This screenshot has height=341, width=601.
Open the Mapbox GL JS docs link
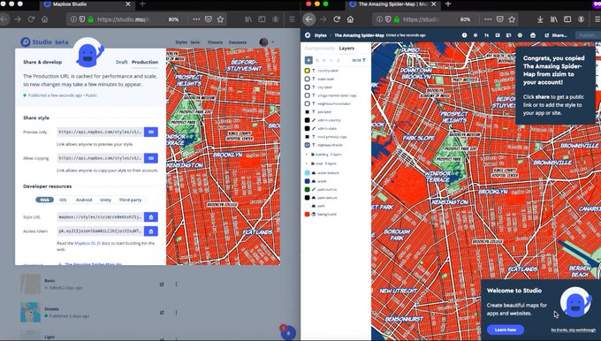pos(87,243)
